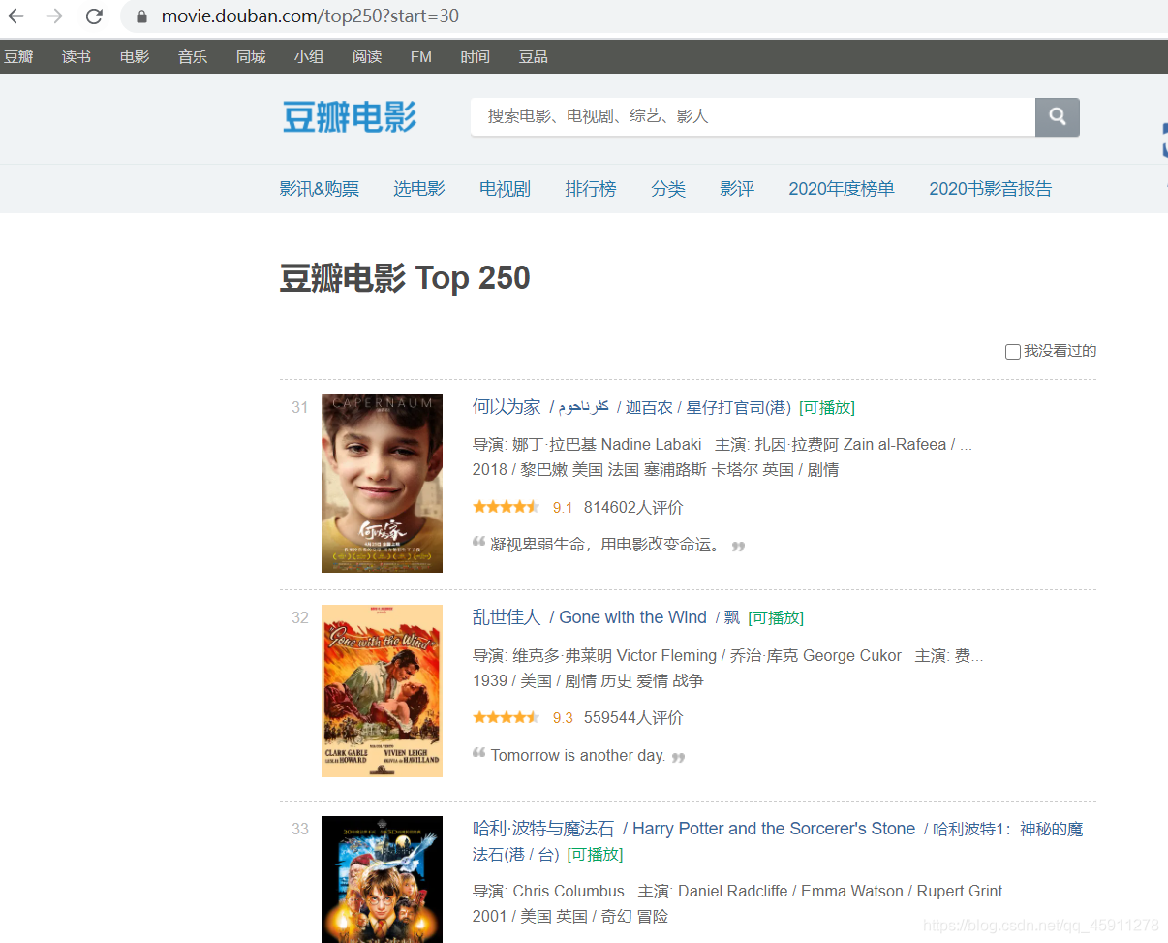Open 小组 in top navigation

pyautogui.click(x=309, y=56)
